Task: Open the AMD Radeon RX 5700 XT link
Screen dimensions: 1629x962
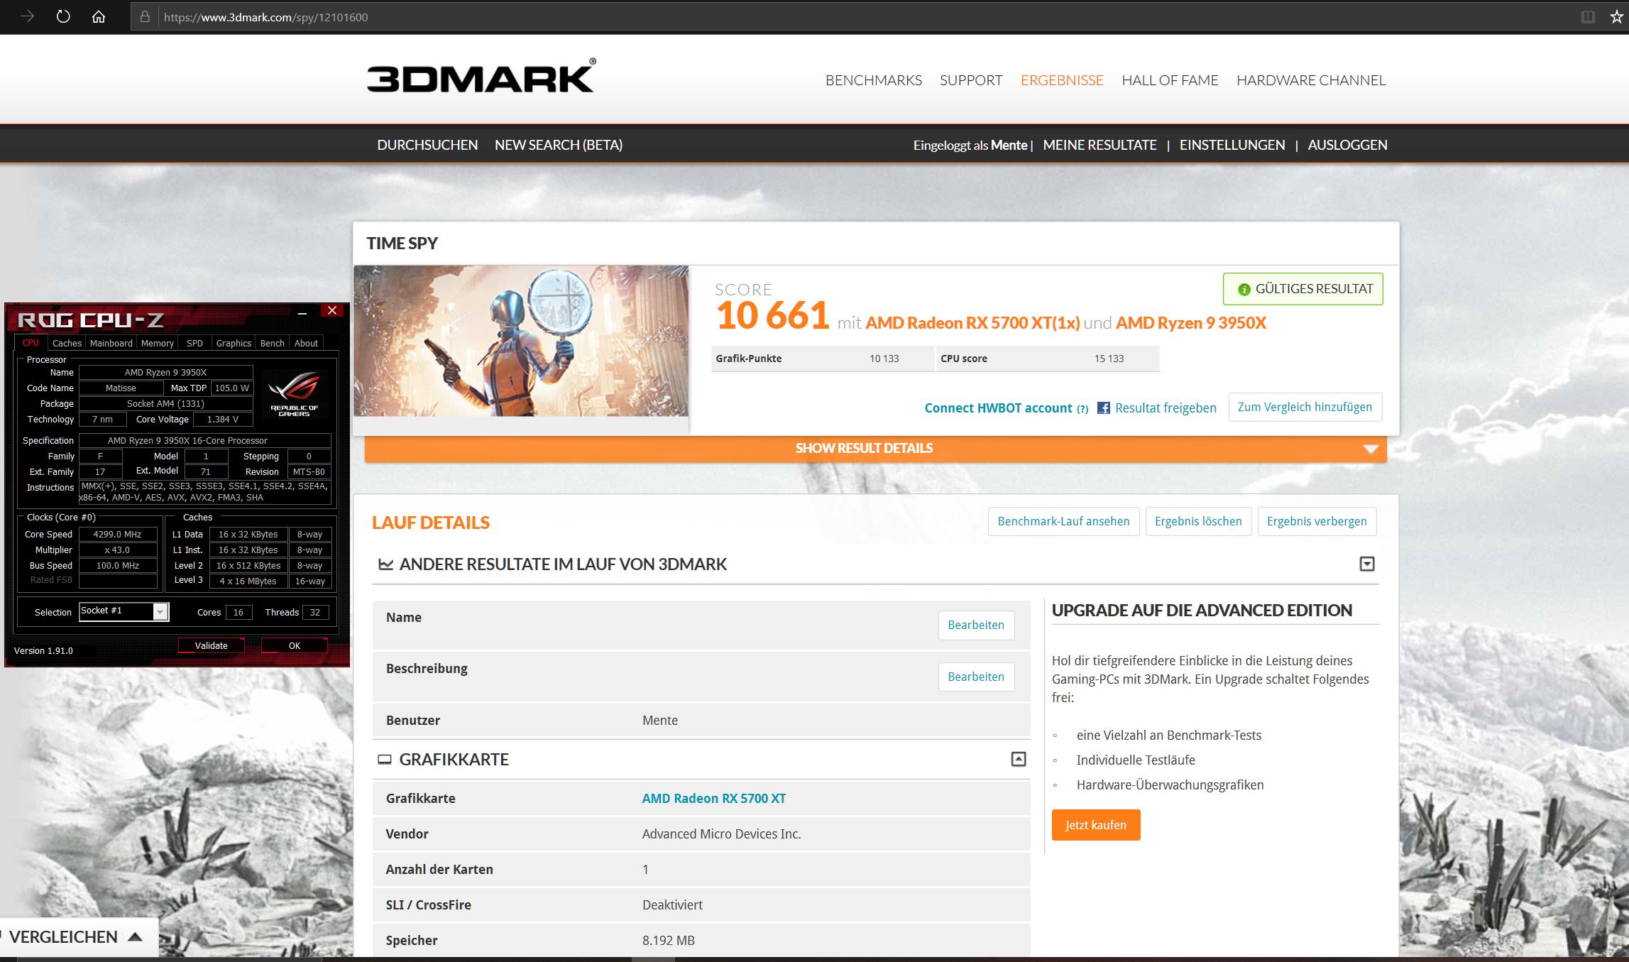Action: tap(713, 798)
